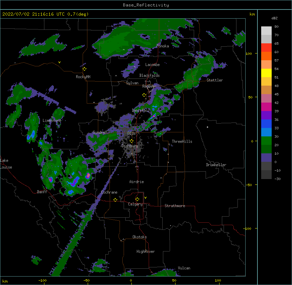Choose the yellow swatch between 54 and 51
Screen dimensions: 292x285
point(266,73)
